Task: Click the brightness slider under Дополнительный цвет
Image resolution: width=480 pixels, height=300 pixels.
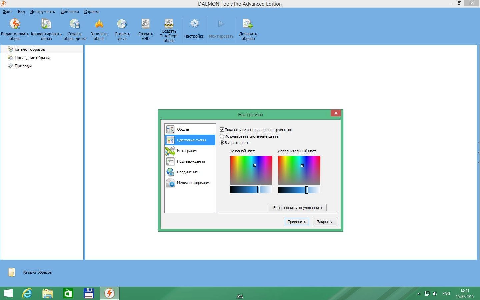Action: [x=299, y=190]
